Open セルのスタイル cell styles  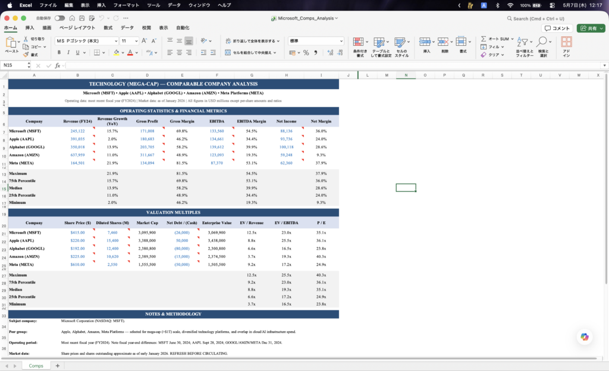tap(401, 47)
